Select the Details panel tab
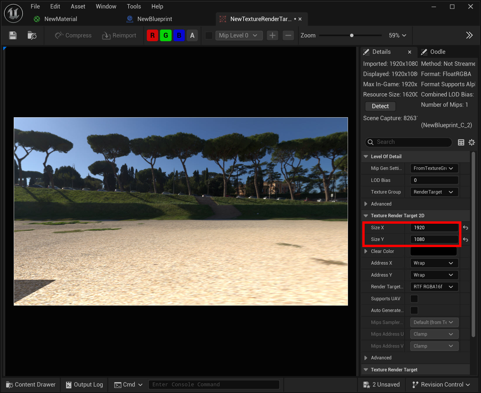 pos(381,52)
